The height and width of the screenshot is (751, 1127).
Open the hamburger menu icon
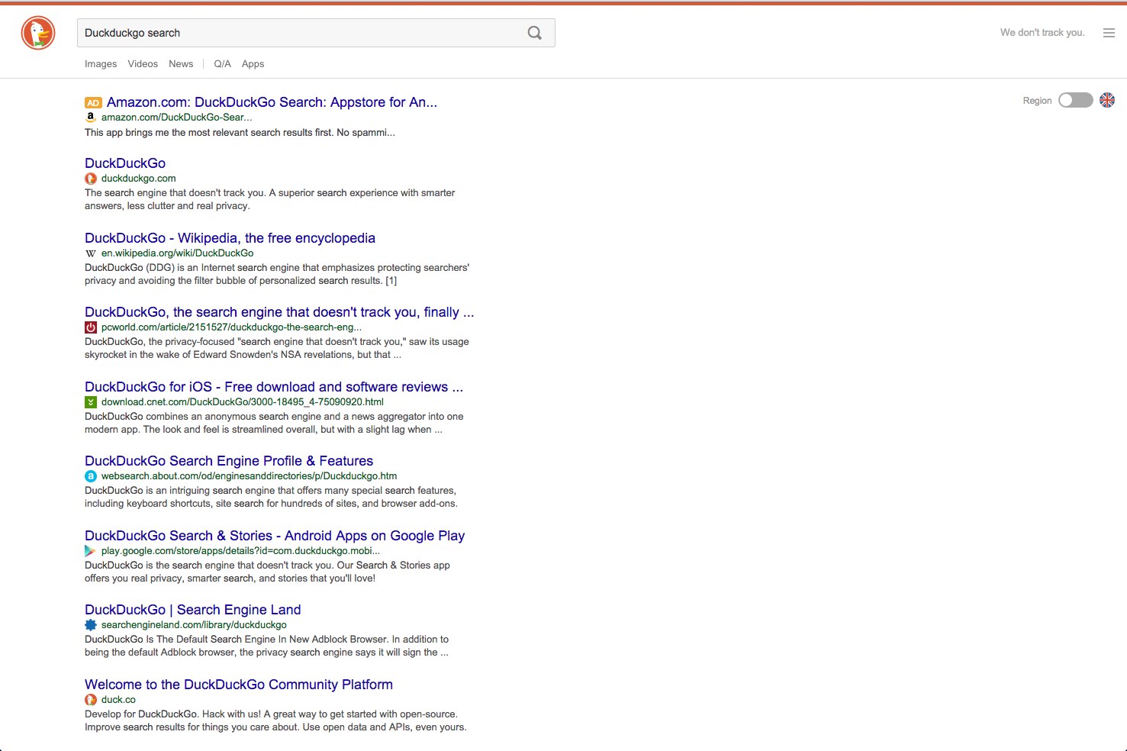click(x=1109, y=33)
